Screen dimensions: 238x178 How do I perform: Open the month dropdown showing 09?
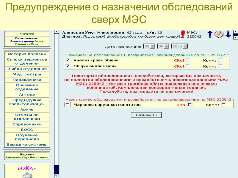click(x=163, y=46)
